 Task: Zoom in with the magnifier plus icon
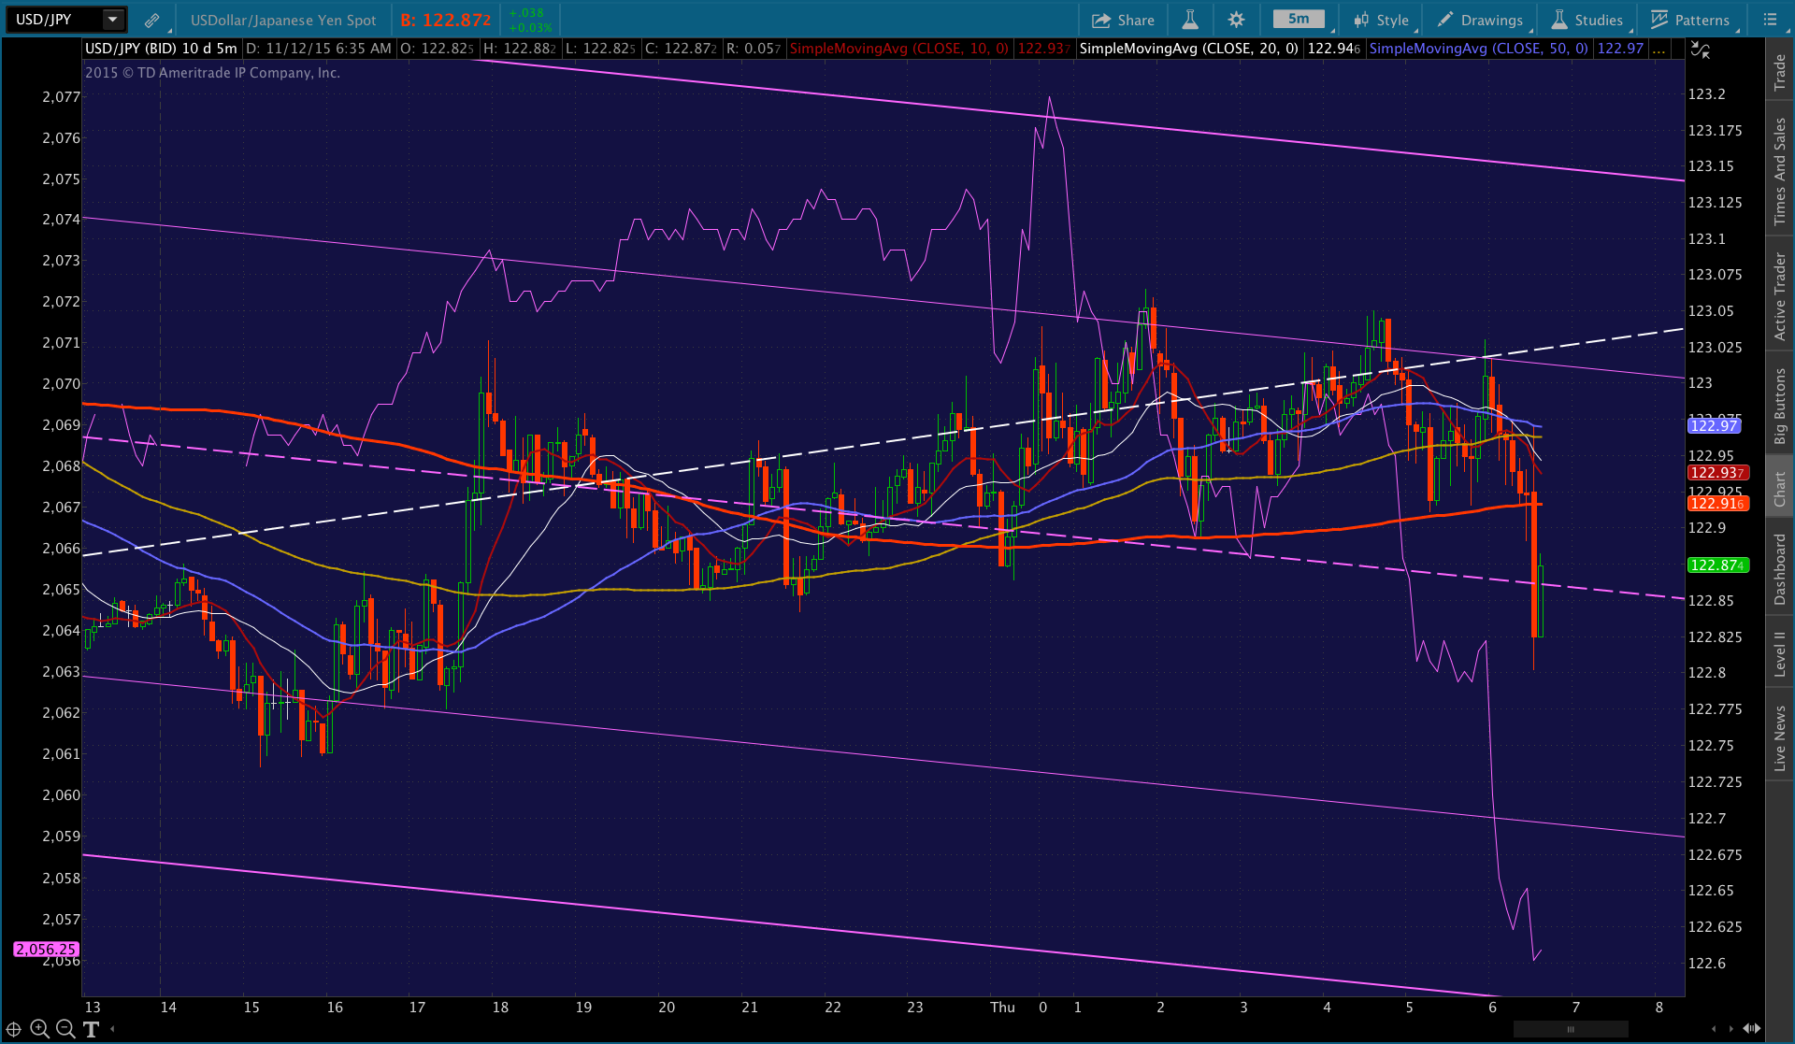tap(39, 1029)
